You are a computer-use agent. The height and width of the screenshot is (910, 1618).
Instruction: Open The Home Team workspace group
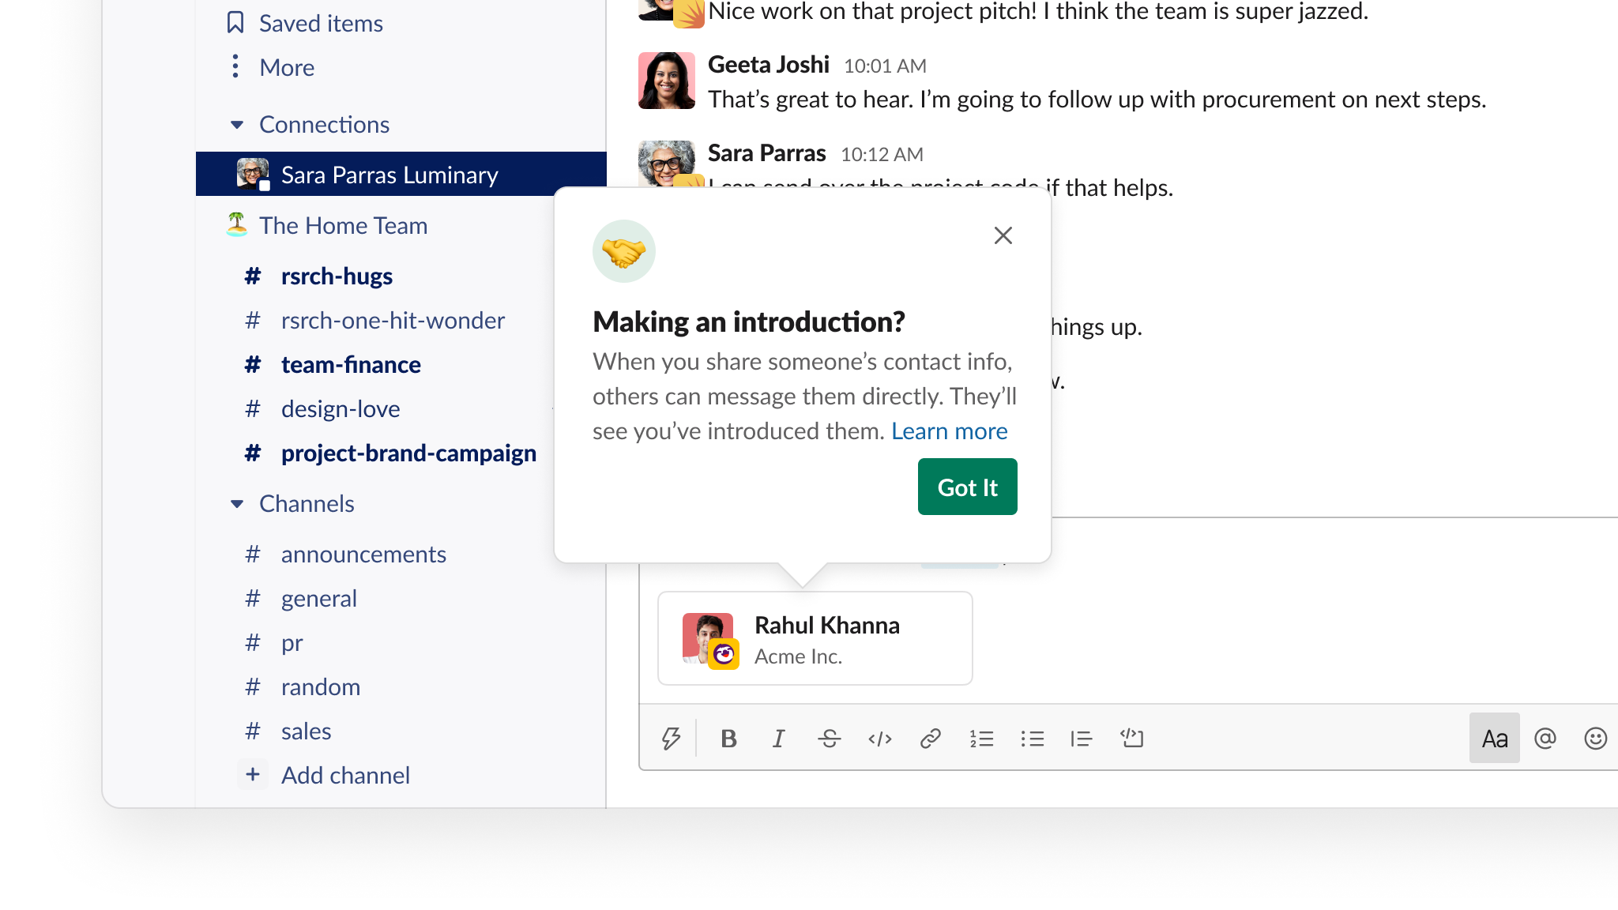(343, 225)
